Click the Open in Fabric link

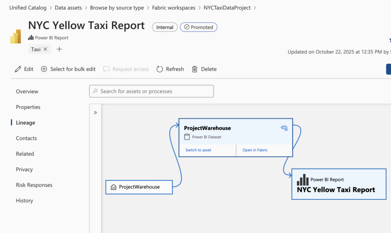tap(255, 150)
